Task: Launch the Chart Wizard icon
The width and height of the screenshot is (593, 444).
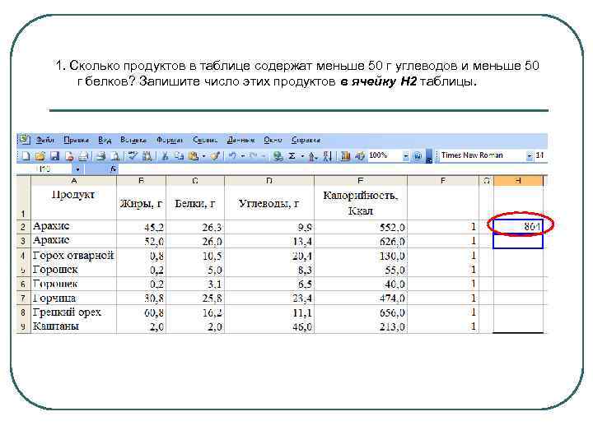Action: tap(345, 156)
